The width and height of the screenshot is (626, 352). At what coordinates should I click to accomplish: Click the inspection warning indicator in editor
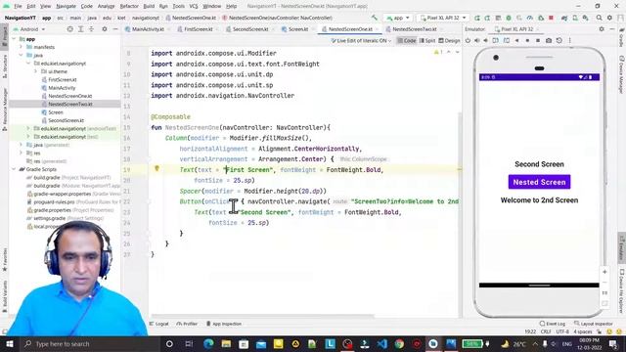tap(438, 52)
